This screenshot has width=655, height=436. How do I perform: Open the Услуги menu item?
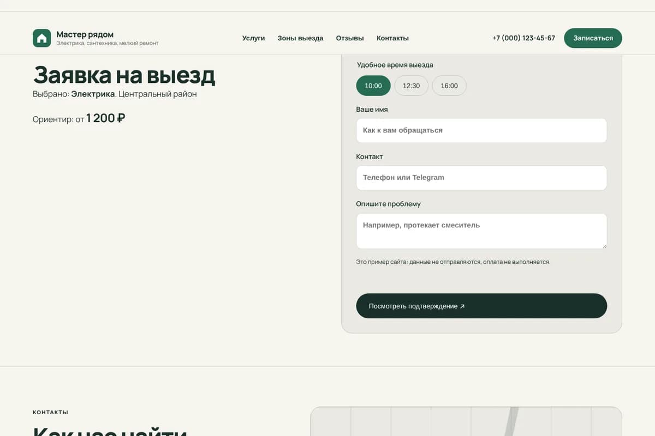253,38
